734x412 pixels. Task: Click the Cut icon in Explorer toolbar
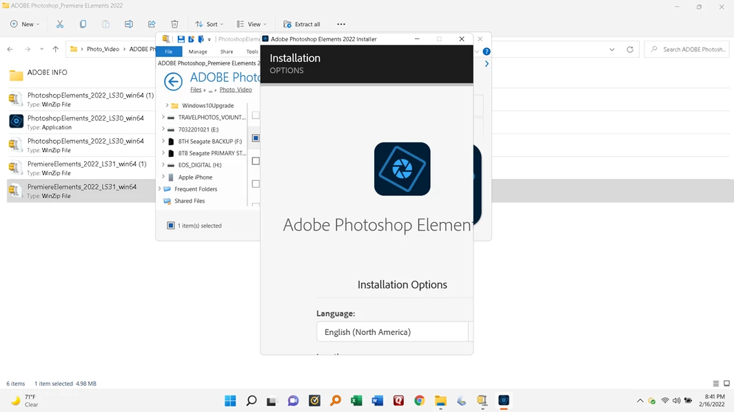[60, 24]
